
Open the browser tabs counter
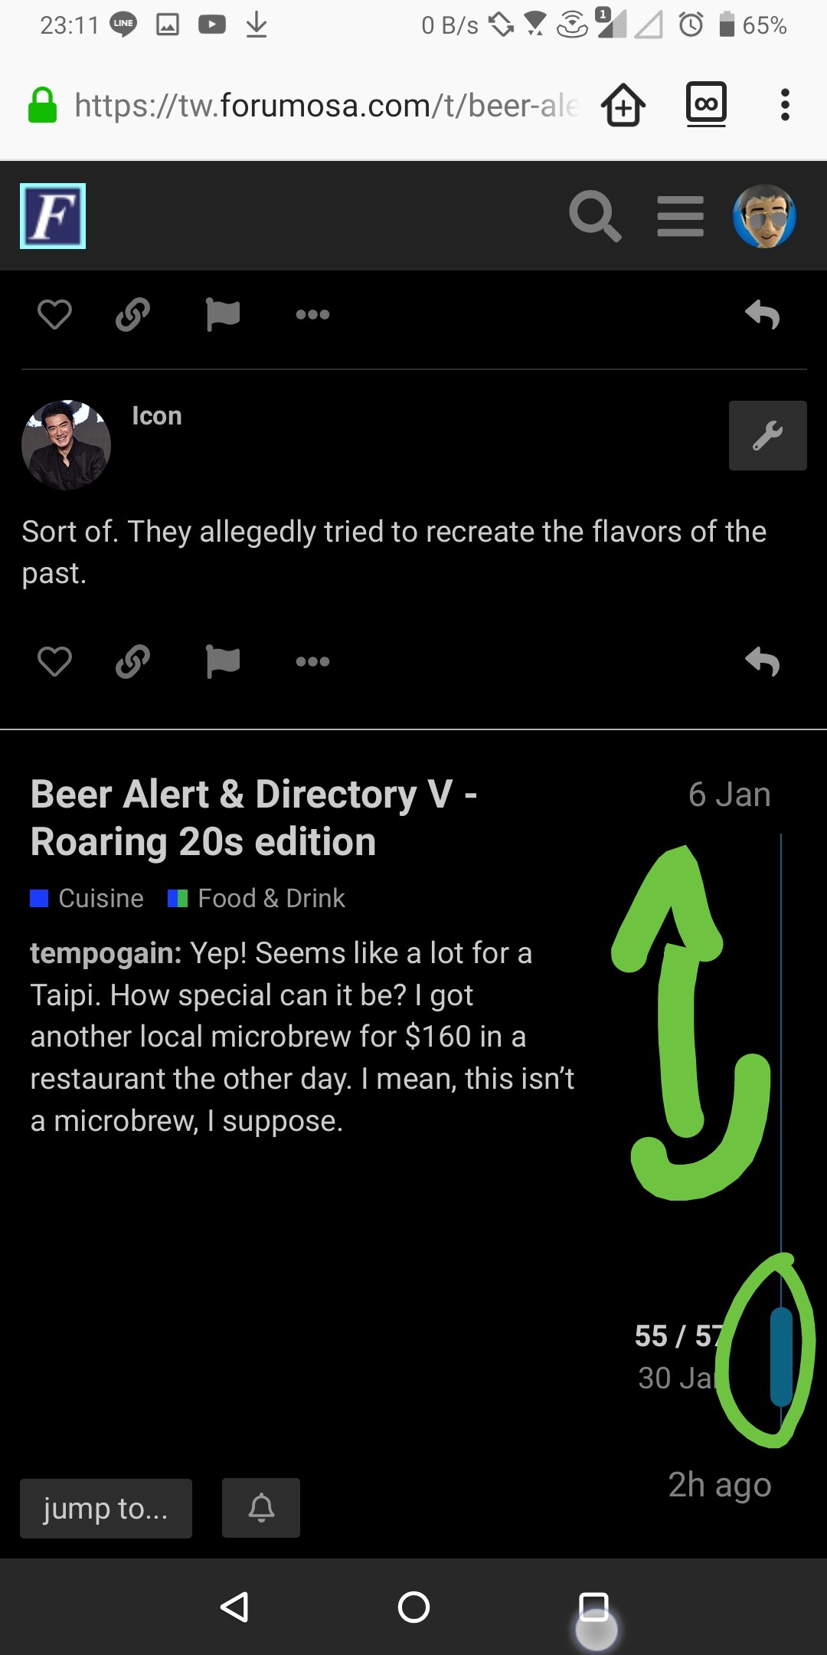point(705,104)
